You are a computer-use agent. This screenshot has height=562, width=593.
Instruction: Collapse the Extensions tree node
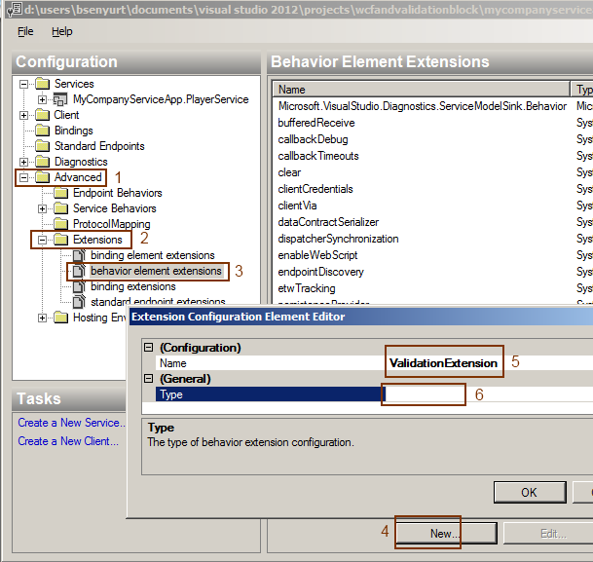[43, 240]
